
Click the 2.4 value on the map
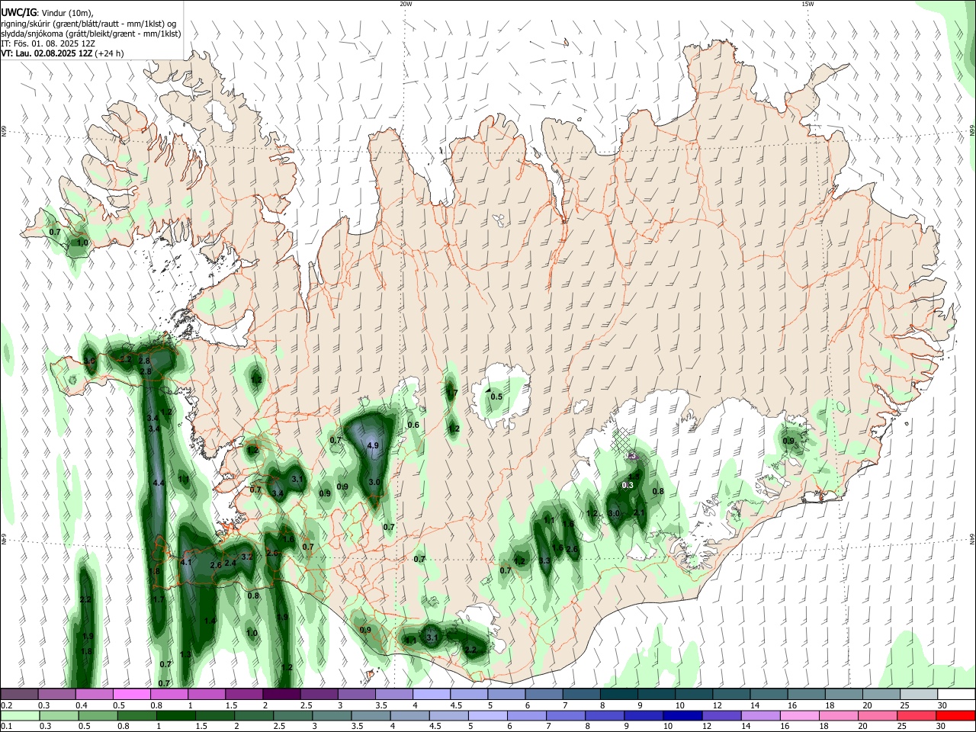click(x=230, y=563)
